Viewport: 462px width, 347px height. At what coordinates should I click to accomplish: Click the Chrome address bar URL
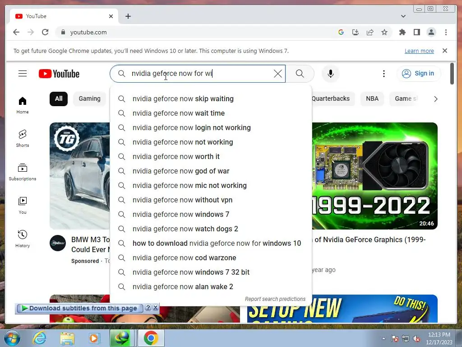tap(88, 32)
